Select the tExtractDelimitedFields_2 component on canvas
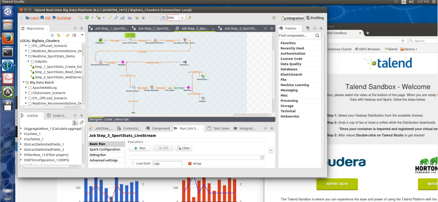The image size is (438, 202). [101, 61]
